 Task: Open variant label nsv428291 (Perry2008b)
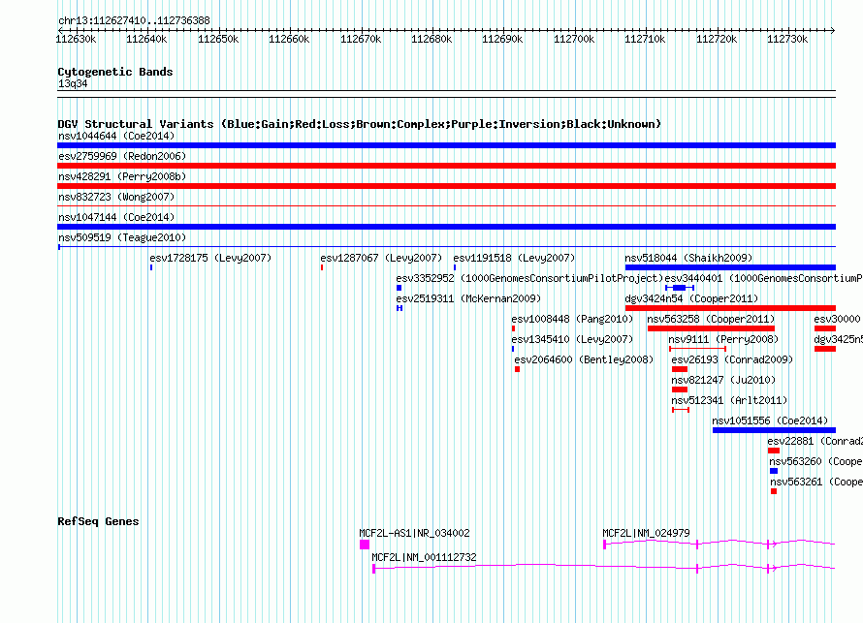point(122,176)
